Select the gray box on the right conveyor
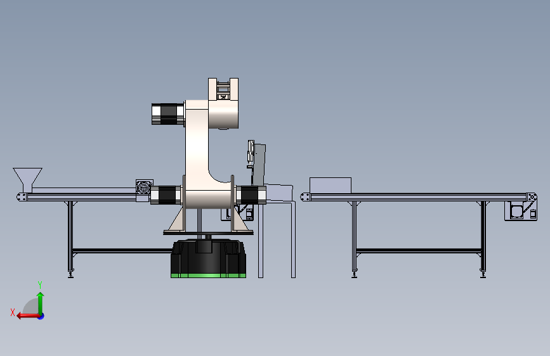This screenshot has width=550, height=356. point(331,186)
